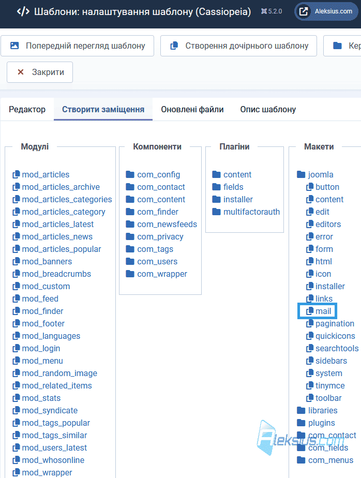Click the folder icon beside com_content

pos(130,199)
